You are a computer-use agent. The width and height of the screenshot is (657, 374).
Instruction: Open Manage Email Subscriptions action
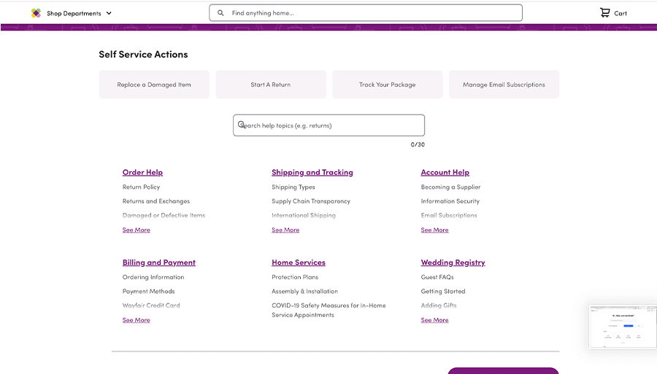point(504,85)
